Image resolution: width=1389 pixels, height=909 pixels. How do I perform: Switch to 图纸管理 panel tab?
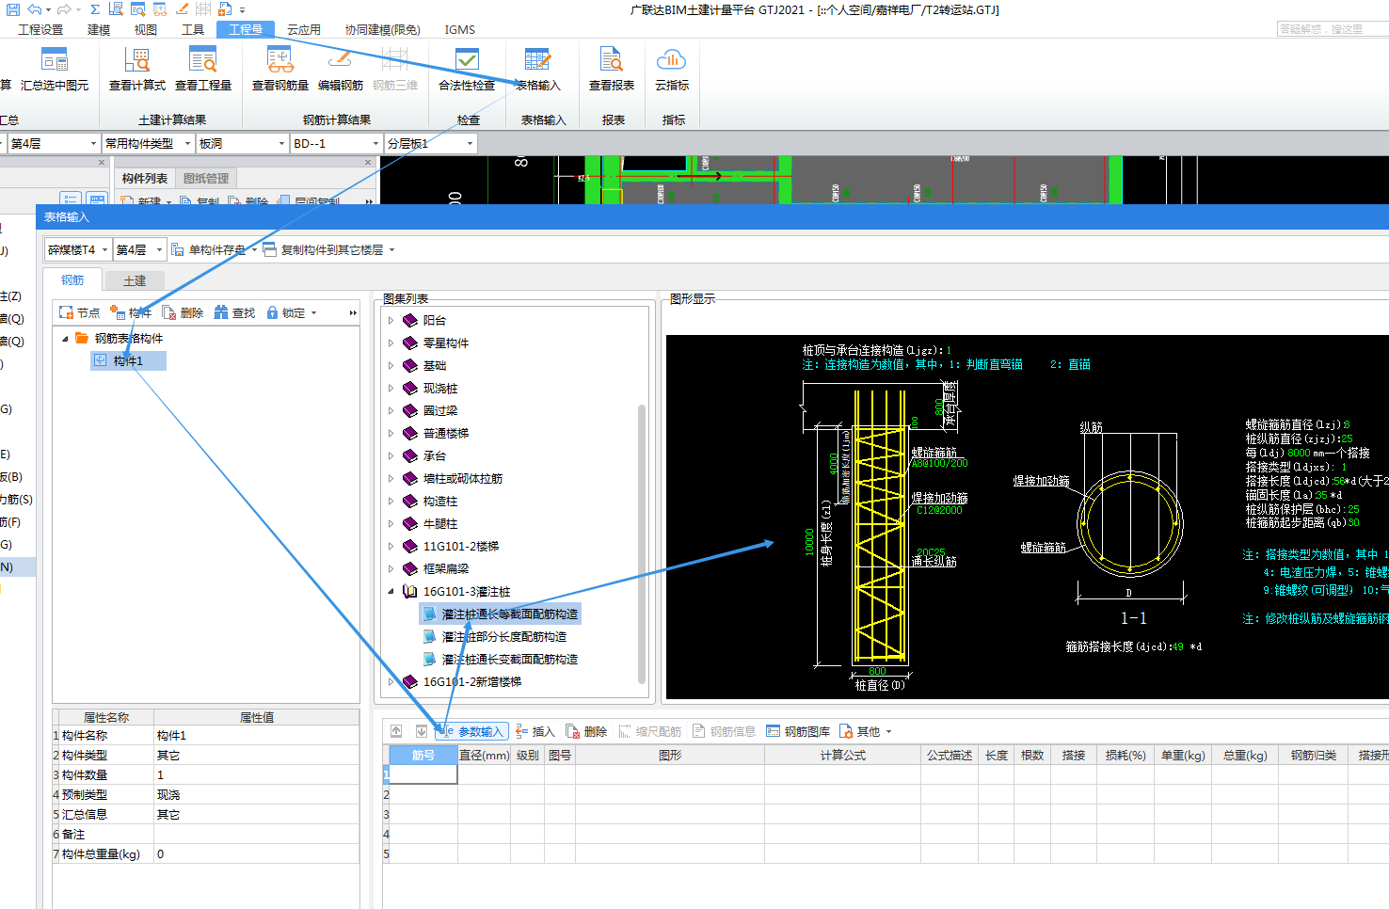(206, 178)
